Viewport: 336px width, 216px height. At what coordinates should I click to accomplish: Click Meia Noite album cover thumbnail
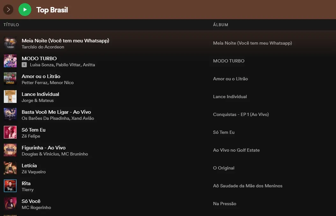[10, 43]
